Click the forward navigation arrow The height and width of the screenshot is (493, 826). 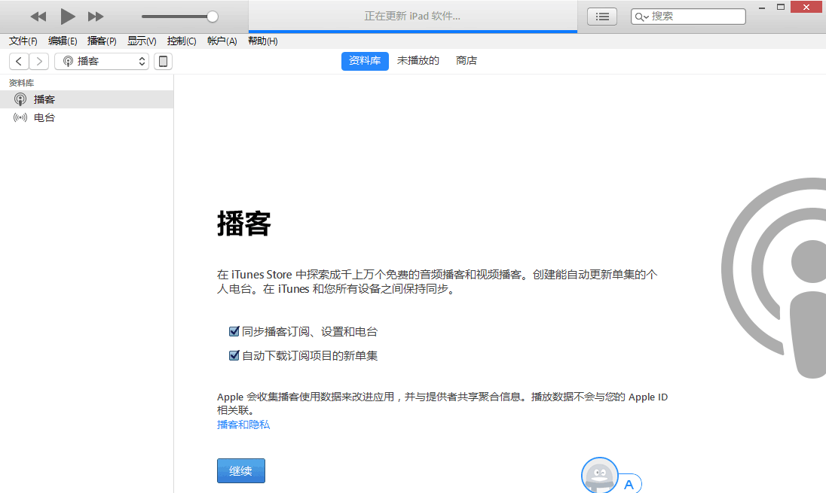pyautogui.click(x=39, y=61)
